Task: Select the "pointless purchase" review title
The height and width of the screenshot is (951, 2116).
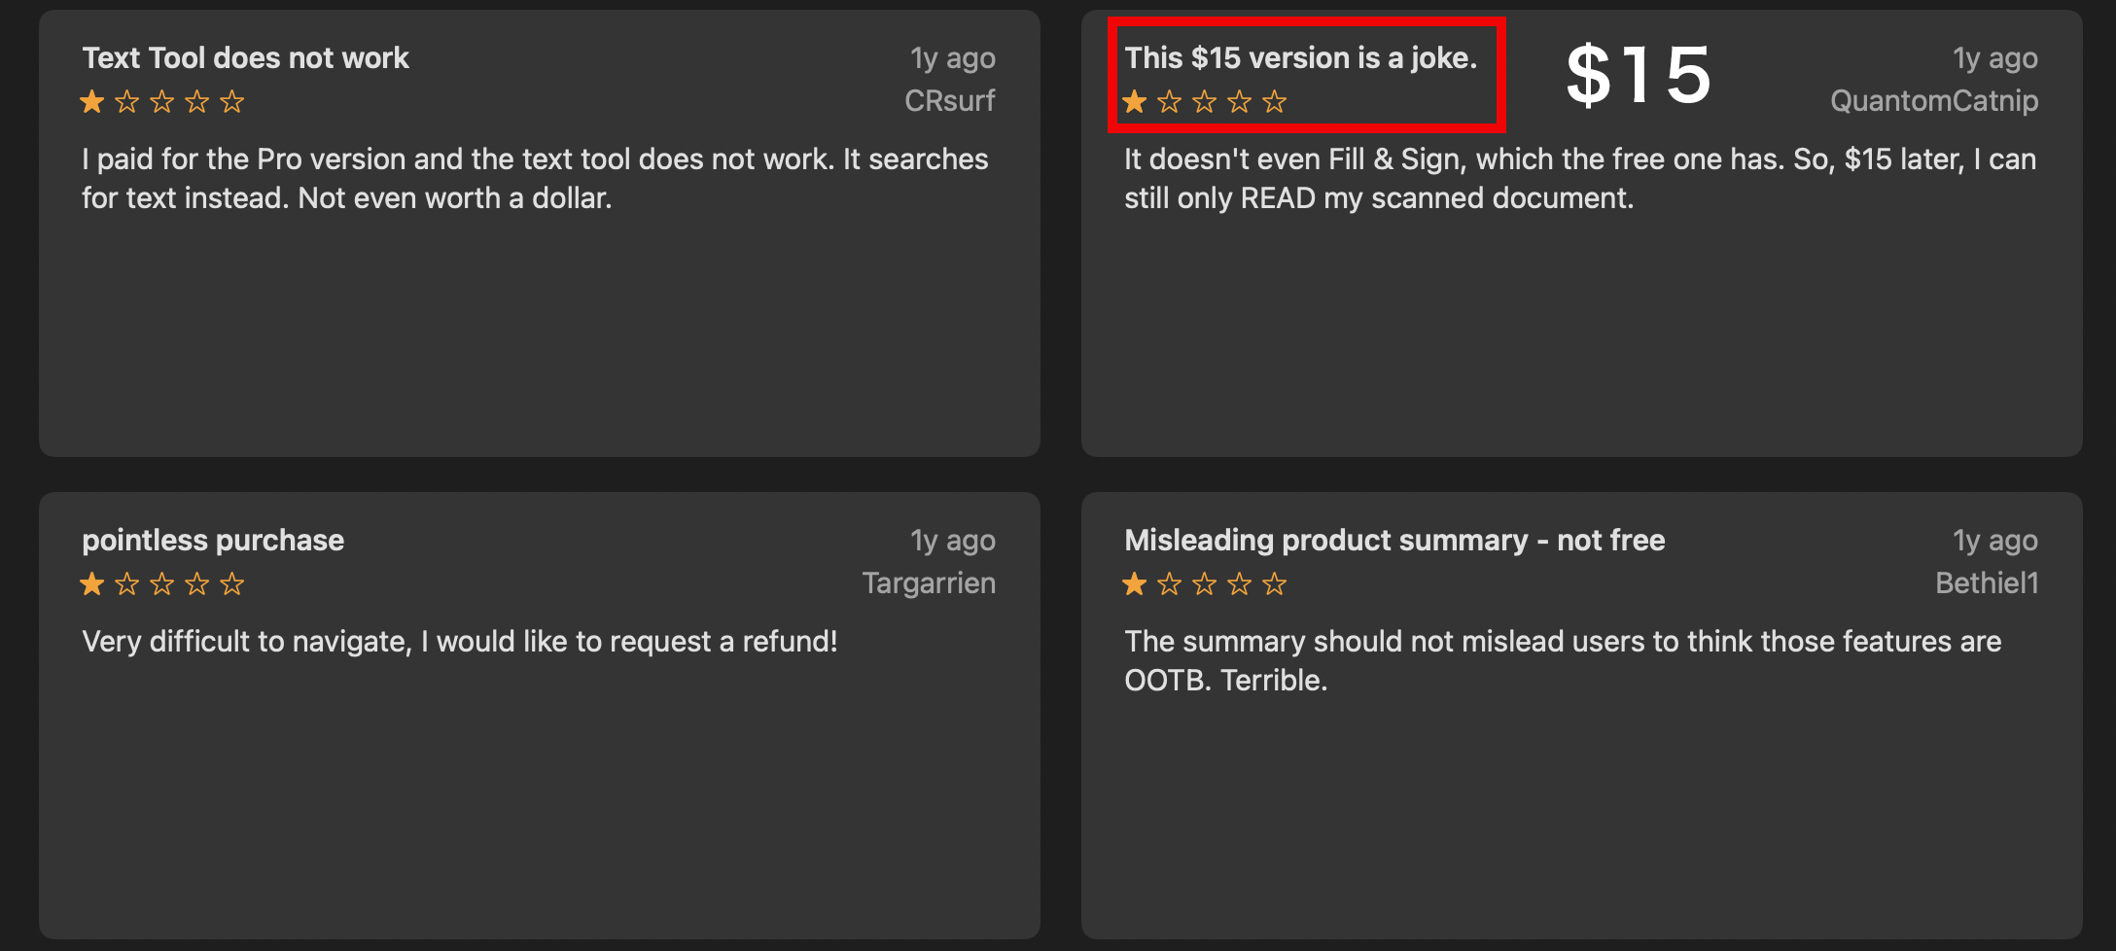Action: pos(213,541)
